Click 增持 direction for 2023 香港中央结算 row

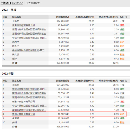[x=122, y=25]
